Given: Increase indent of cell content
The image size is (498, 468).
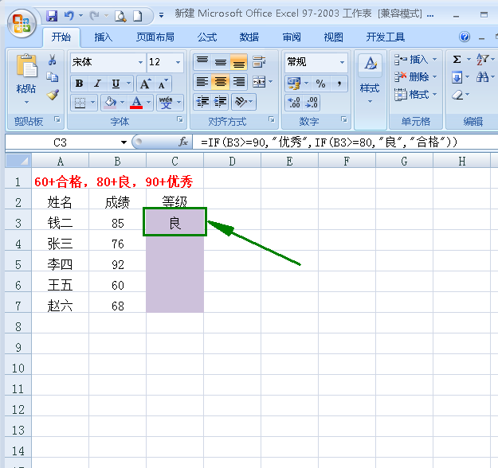Looking at the screenshot, I should [220, 102].
